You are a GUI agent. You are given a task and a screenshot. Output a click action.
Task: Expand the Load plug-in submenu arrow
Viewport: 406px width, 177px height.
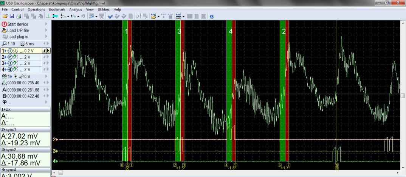pyautogui.click(x=46, y=37)
